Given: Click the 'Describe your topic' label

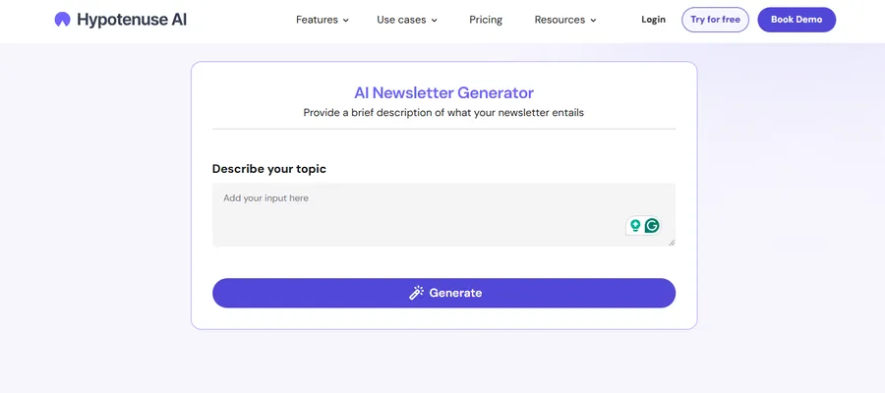Looking at the screenshot, I should [x=269, y=169].
